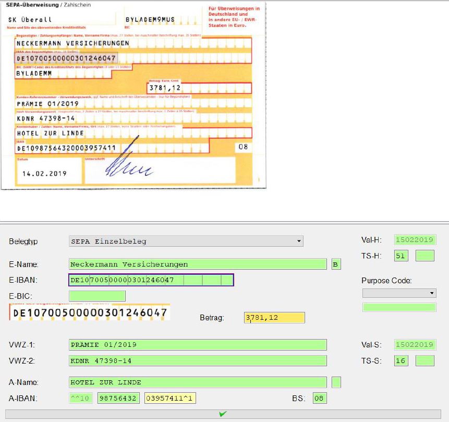Click 'NECKERMANN VERSICHERUNGEN' on the scanned form
Screen dimensions: 449x422
(72, 43)
